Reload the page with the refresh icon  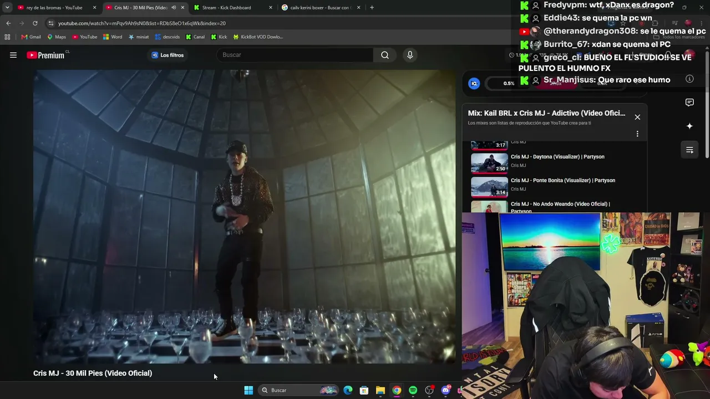(35, 23)
